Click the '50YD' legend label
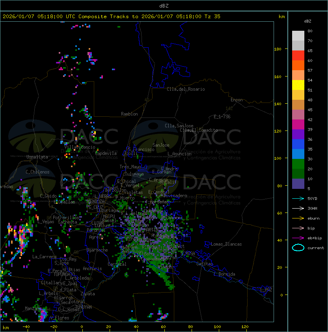 312,198
